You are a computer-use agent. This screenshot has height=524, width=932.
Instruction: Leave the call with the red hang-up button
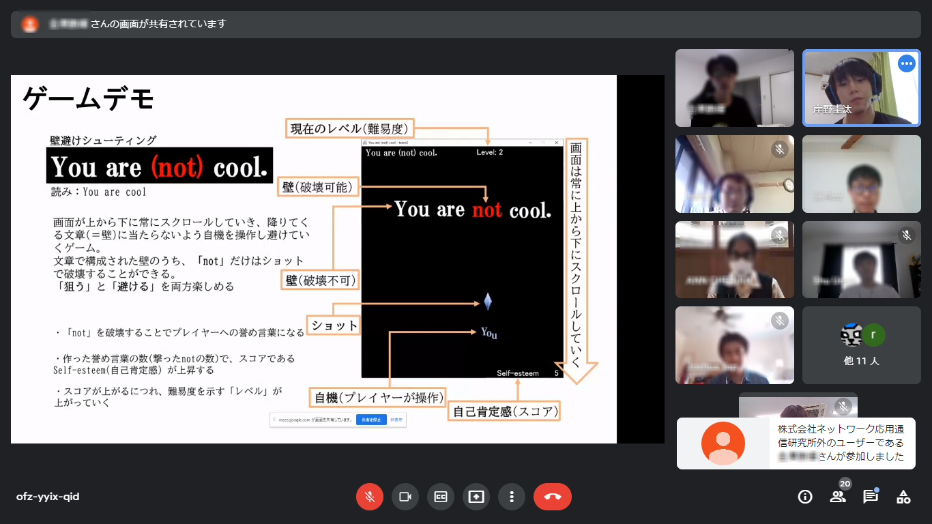(x=553, y=497)
